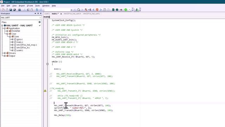
Task: Open the Project menu
Action: point(22,6)
